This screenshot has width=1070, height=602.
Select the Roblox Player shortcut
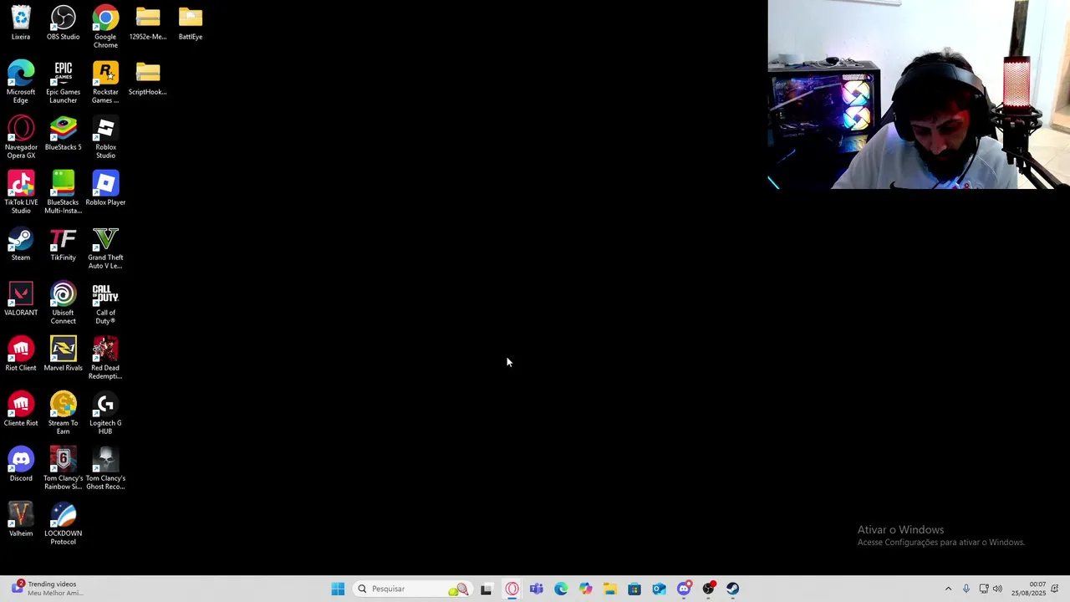pos(105,188)
